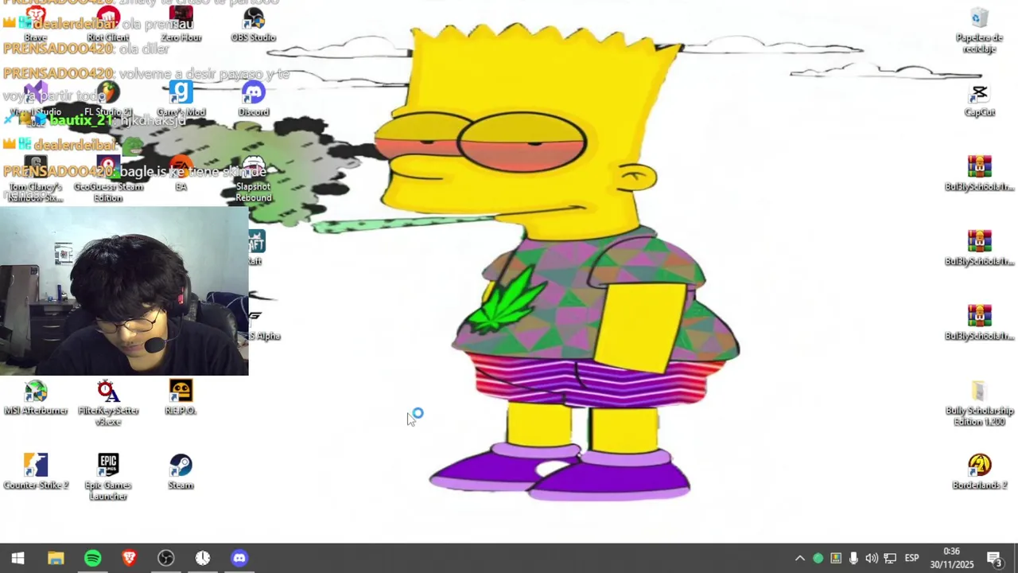The height and width of the screenshot is (573, 1018).
Task: Open the volume control in the tray
Action: [872, 558]
